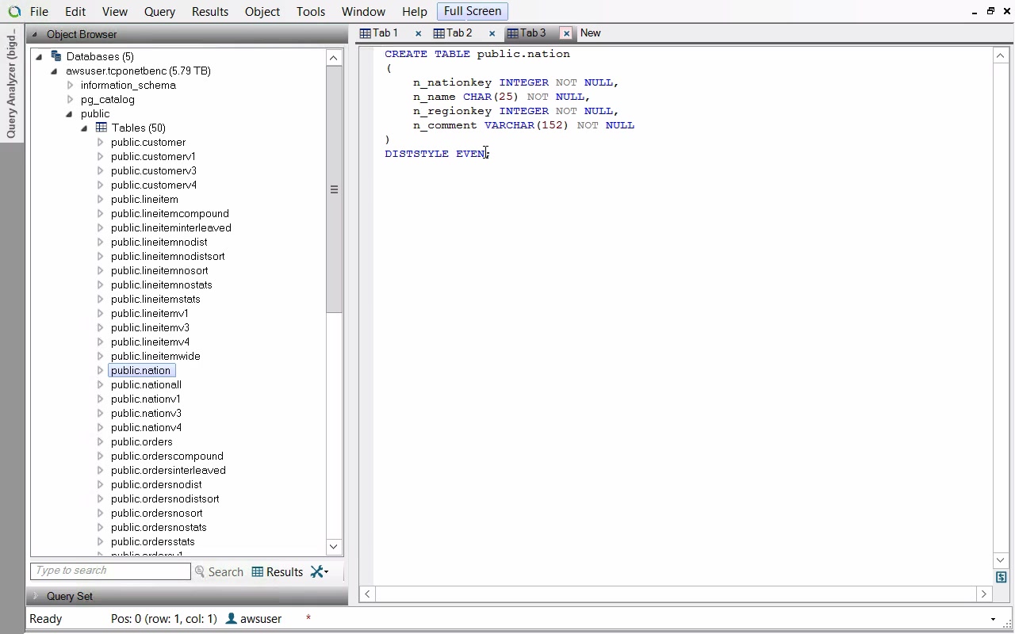Open the tools wrench dropdown in Object Browser
Screen dimensions: 1015x634
point(320,571)
